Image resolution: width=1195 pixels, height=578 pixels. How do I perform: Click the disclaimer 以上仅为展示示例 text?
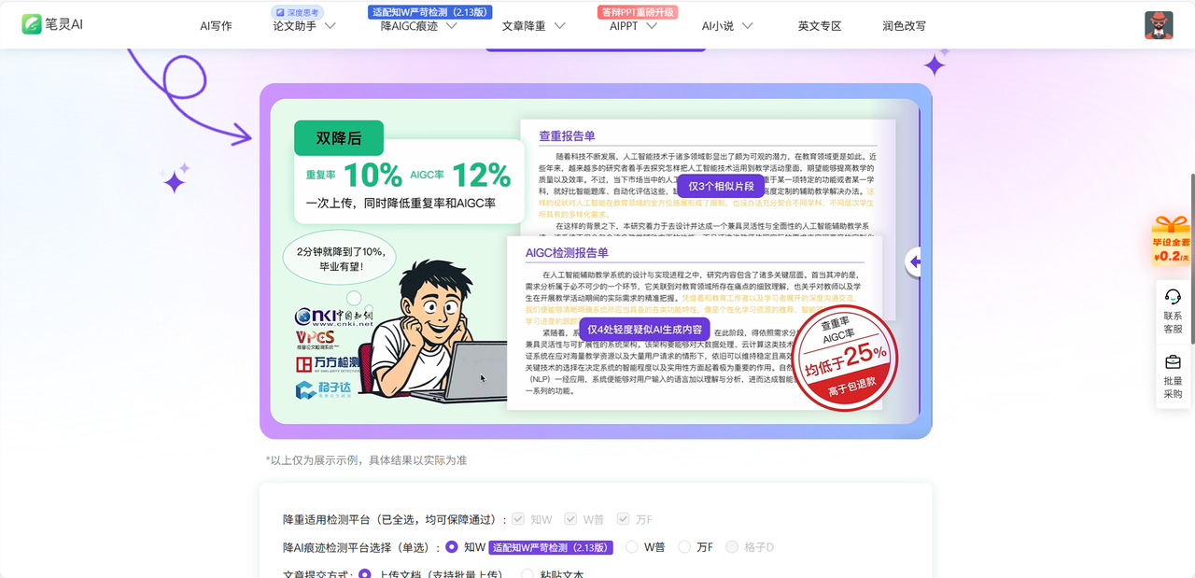(366, 460)
